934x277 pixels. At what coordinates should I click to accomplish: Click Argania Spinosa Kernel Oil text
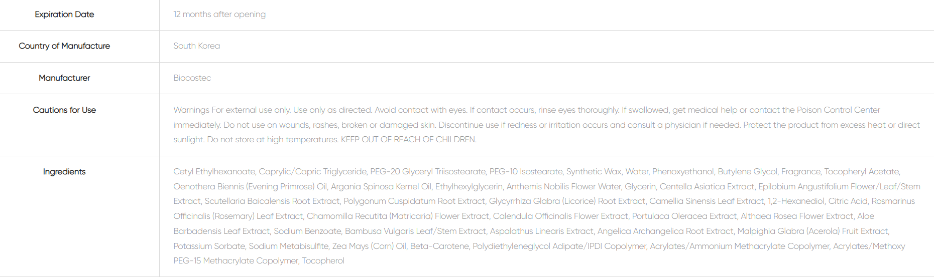pos(381,187)
